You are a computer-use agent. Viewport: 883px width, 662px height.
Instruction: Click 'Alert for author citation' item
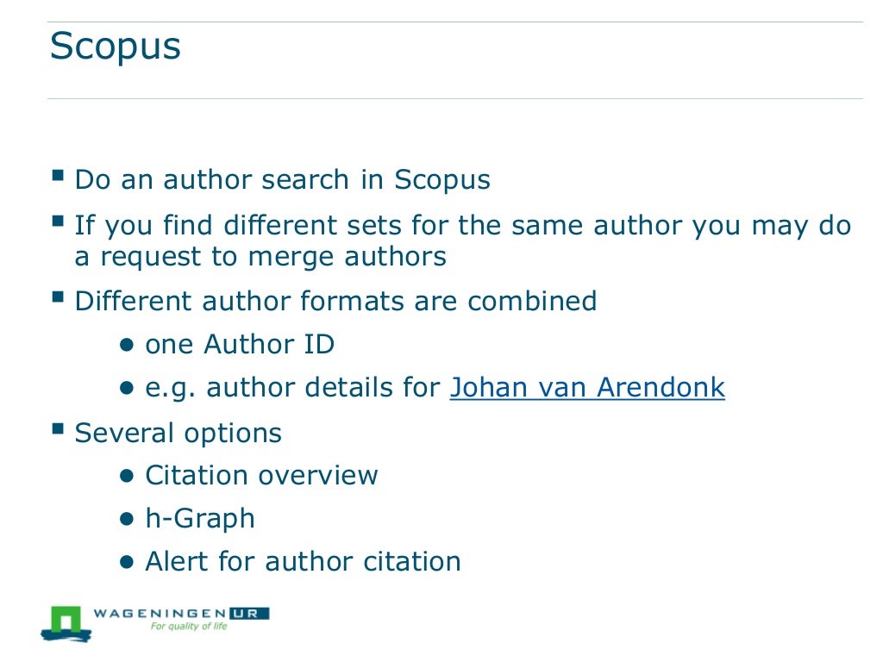point(303,561)
